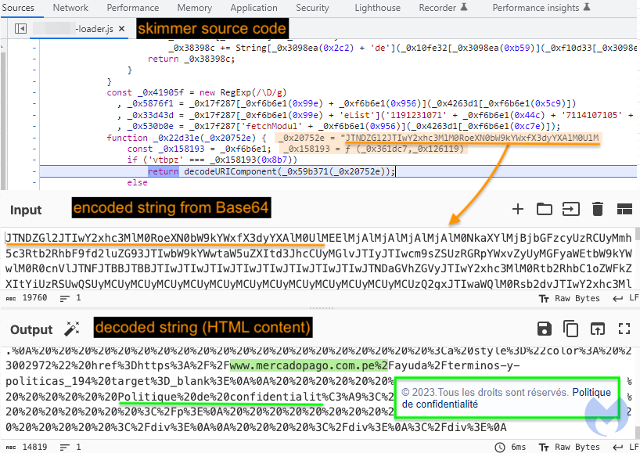Replace input with output icon
This screenshot has height=453, width=640.
tap(598, 329)
